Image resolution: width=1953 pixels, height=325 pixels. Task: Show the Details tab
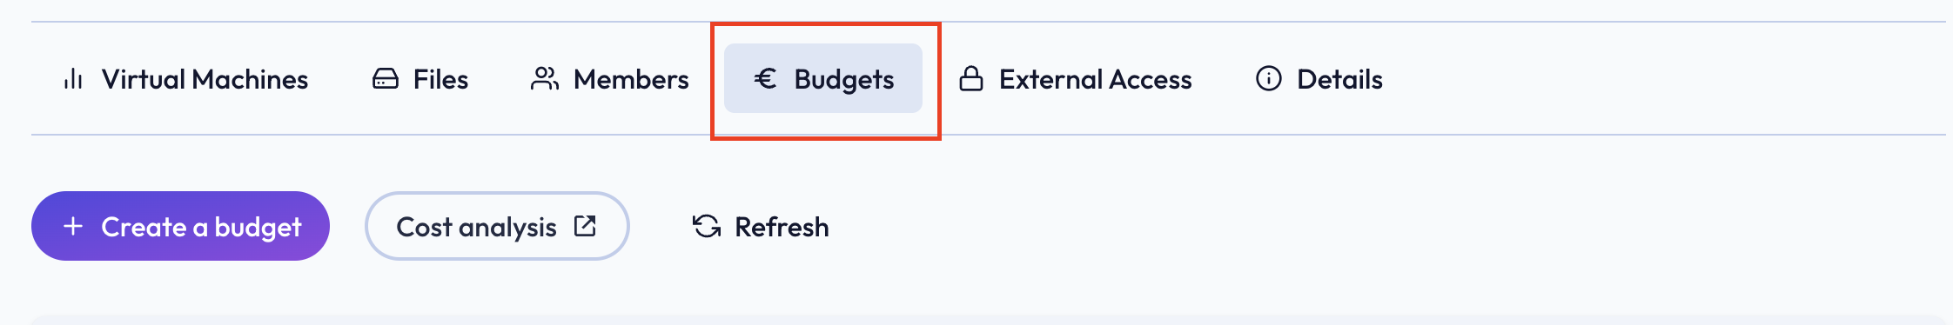pos(1319,79)
